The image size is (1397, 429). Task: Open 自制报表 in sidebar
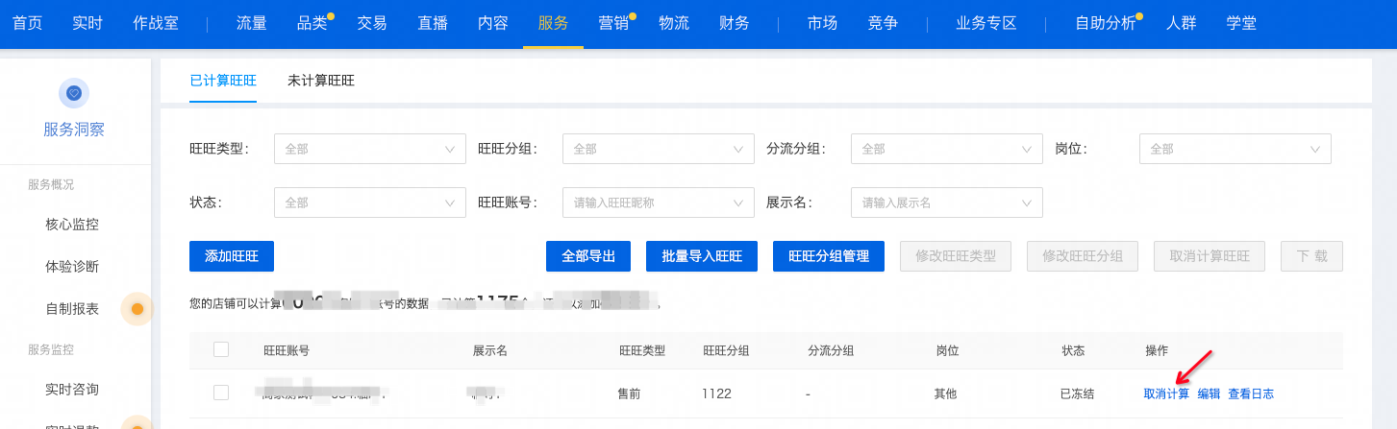72,309
